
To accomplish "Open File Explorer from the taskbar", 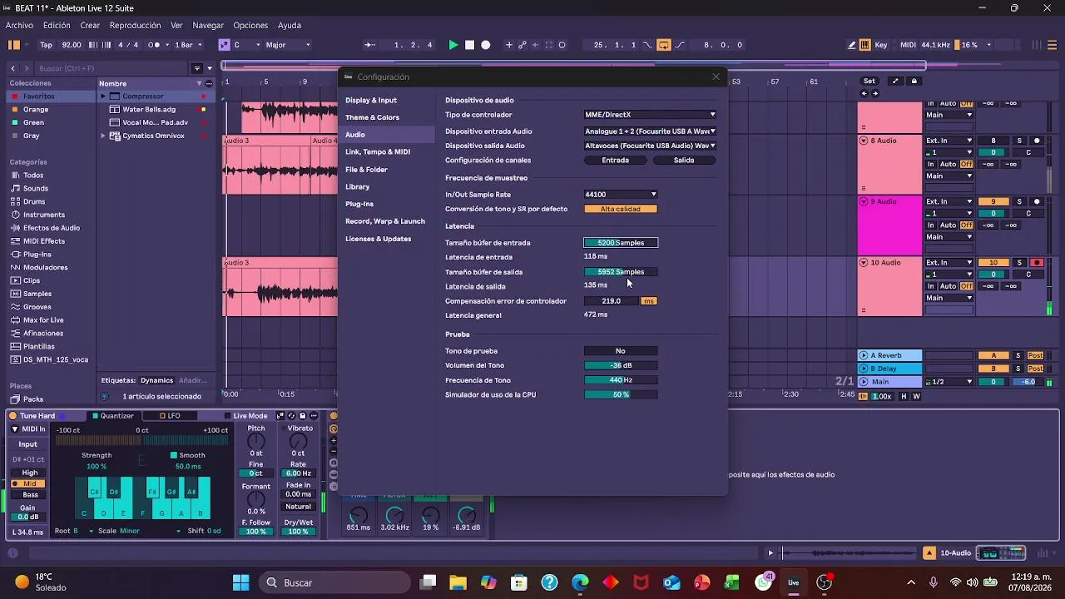I will click(458, 582).
